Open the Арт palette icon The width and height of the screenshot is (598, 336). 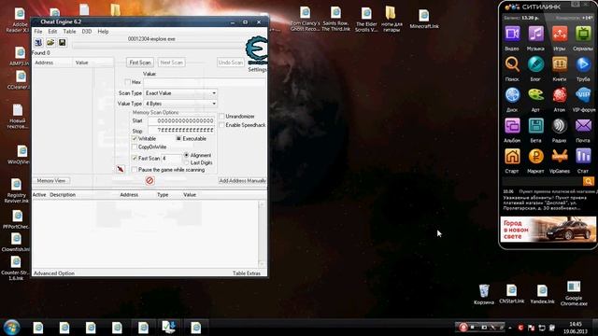coord(535,95)
